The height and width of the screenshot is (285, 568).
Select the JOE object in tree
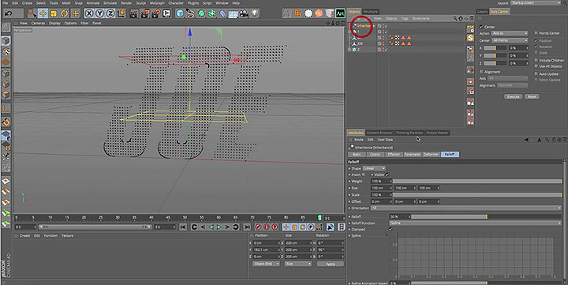point(360,43)
